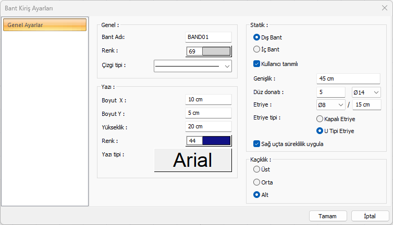The image size is (393, 225).
Task: Set Kaçıklık to Üst
Action: tap(256, 169)
